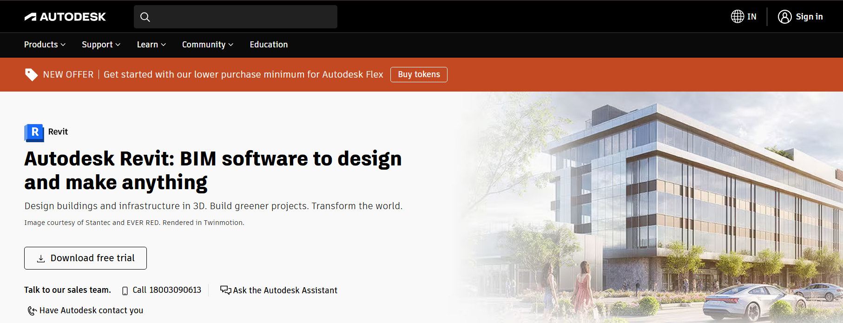Viewport: 843px width, 323px height.
Task: Open the Learn menu
Action: [147, 45]
